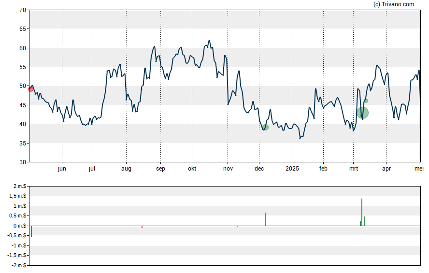429x273 pixels.
Task: Click the 'okt' month axis label
Action: pos(192,169)
